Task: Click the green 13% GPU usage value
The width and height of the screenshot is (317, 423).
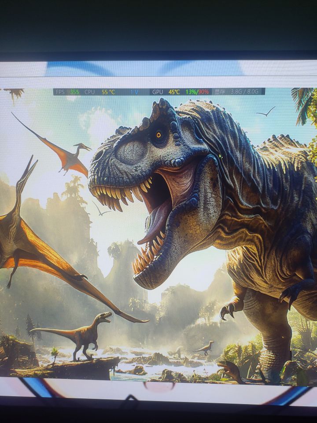Action: pyautogui.click(x=191, y=92)
